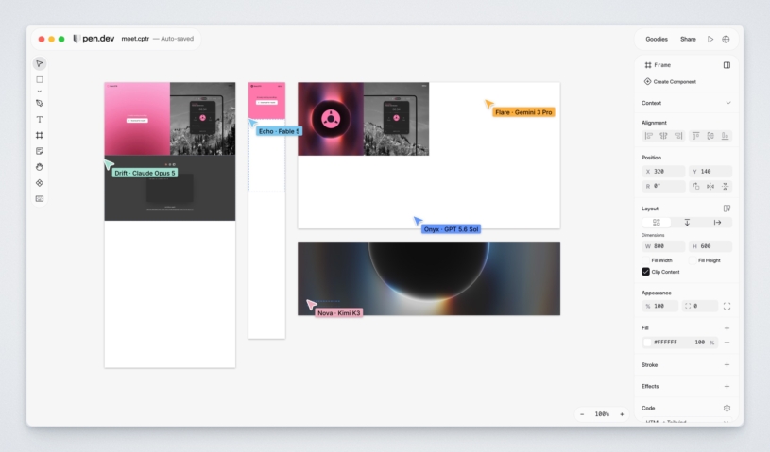
Task: Select the Text tool
Action: (x=40, y=119)
